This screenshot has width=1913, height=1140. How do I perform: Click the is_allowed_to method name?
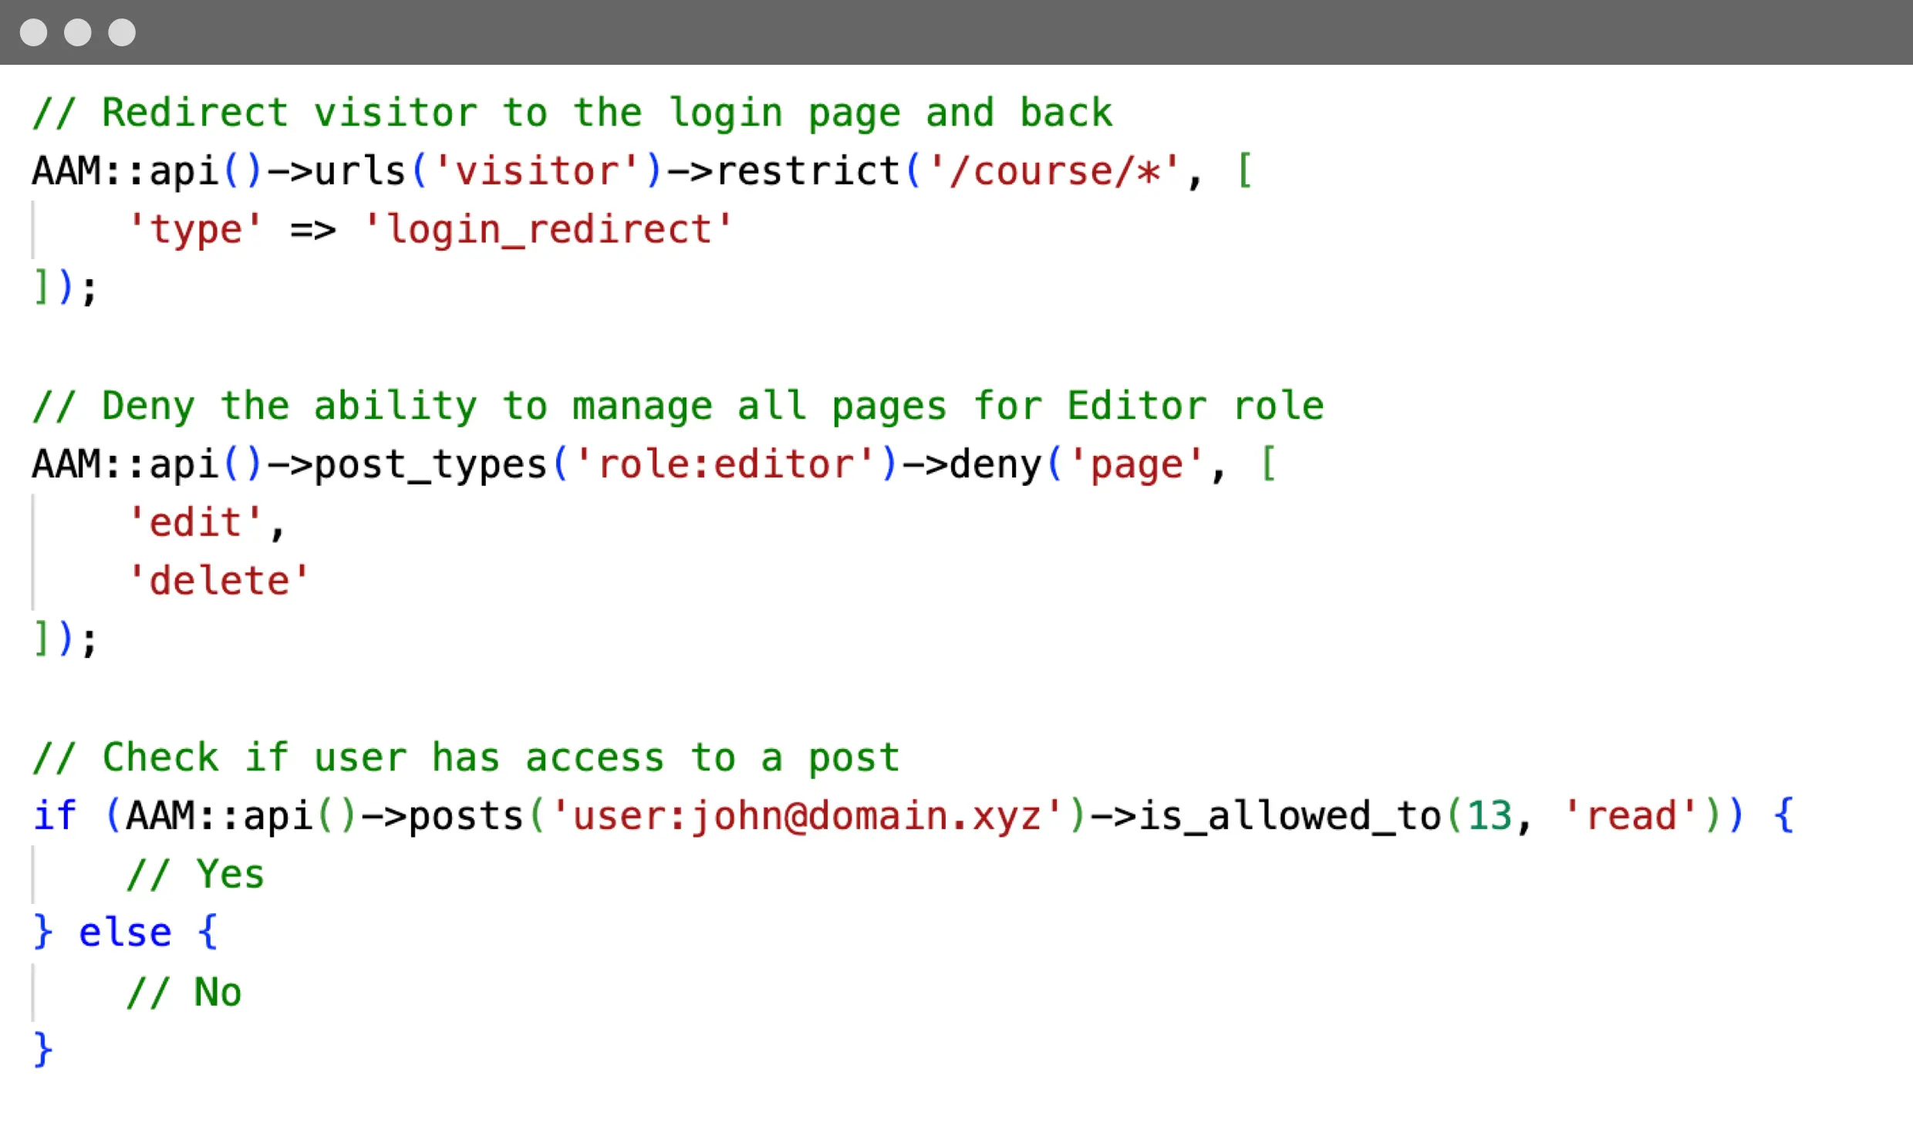point(1290,817)
